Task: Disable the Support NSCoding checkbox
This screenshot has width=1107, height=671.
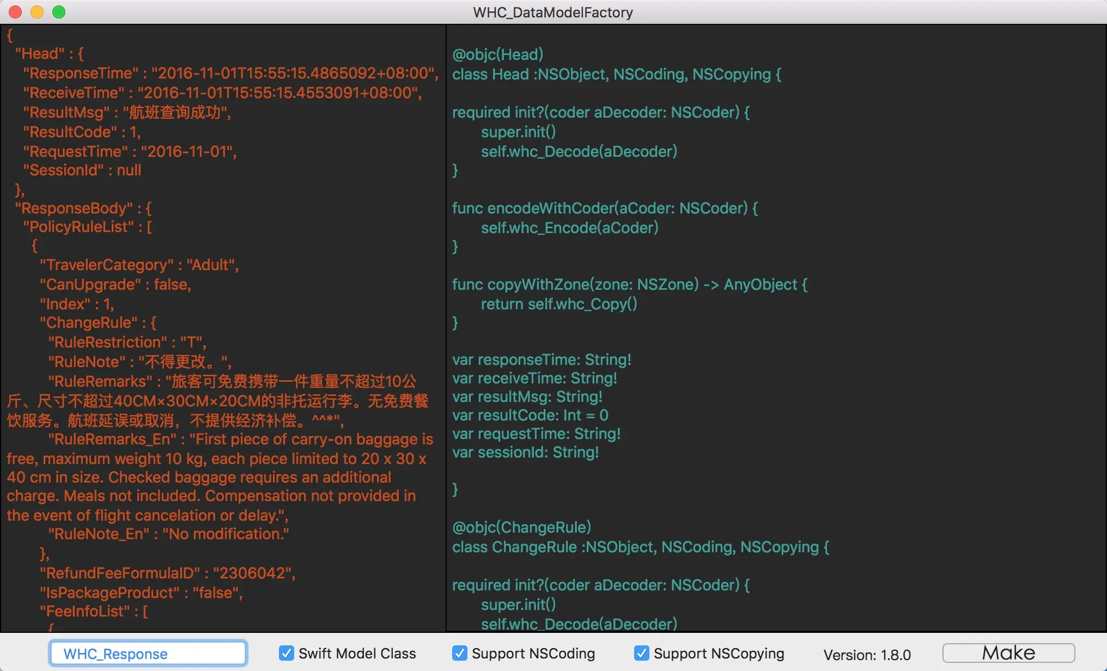Action: pos(460,653)
